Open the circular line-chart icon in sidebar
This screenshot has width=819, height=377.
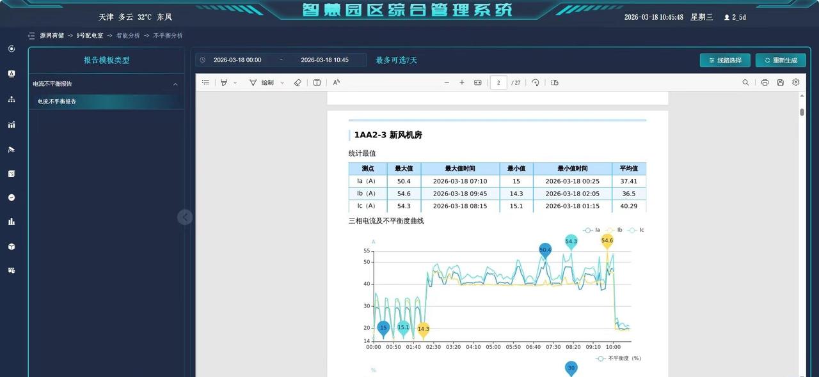click(12, 197)
